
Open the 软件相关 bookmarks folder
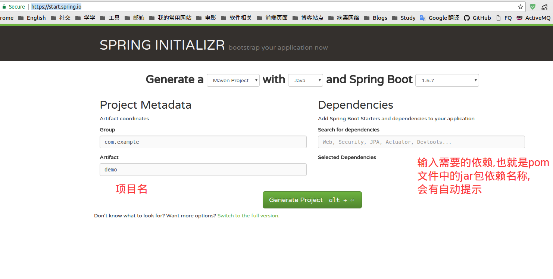(x=236, y=18)
